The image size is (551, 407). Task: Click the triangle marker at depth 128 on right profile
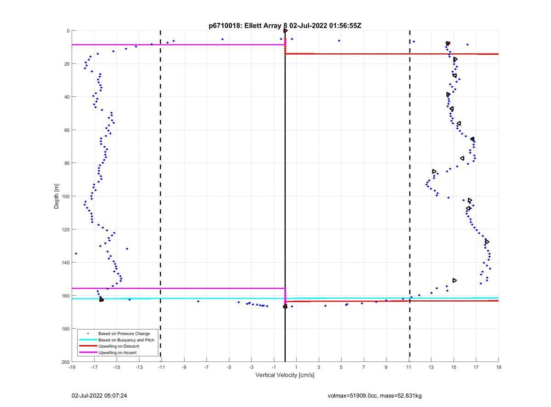click(x=487, y=242)
